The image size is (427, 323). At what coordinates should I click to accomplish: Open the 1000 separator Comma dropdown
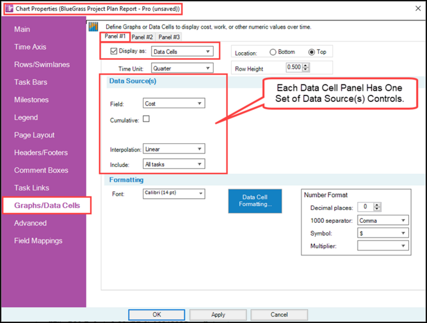coord(383,220)
